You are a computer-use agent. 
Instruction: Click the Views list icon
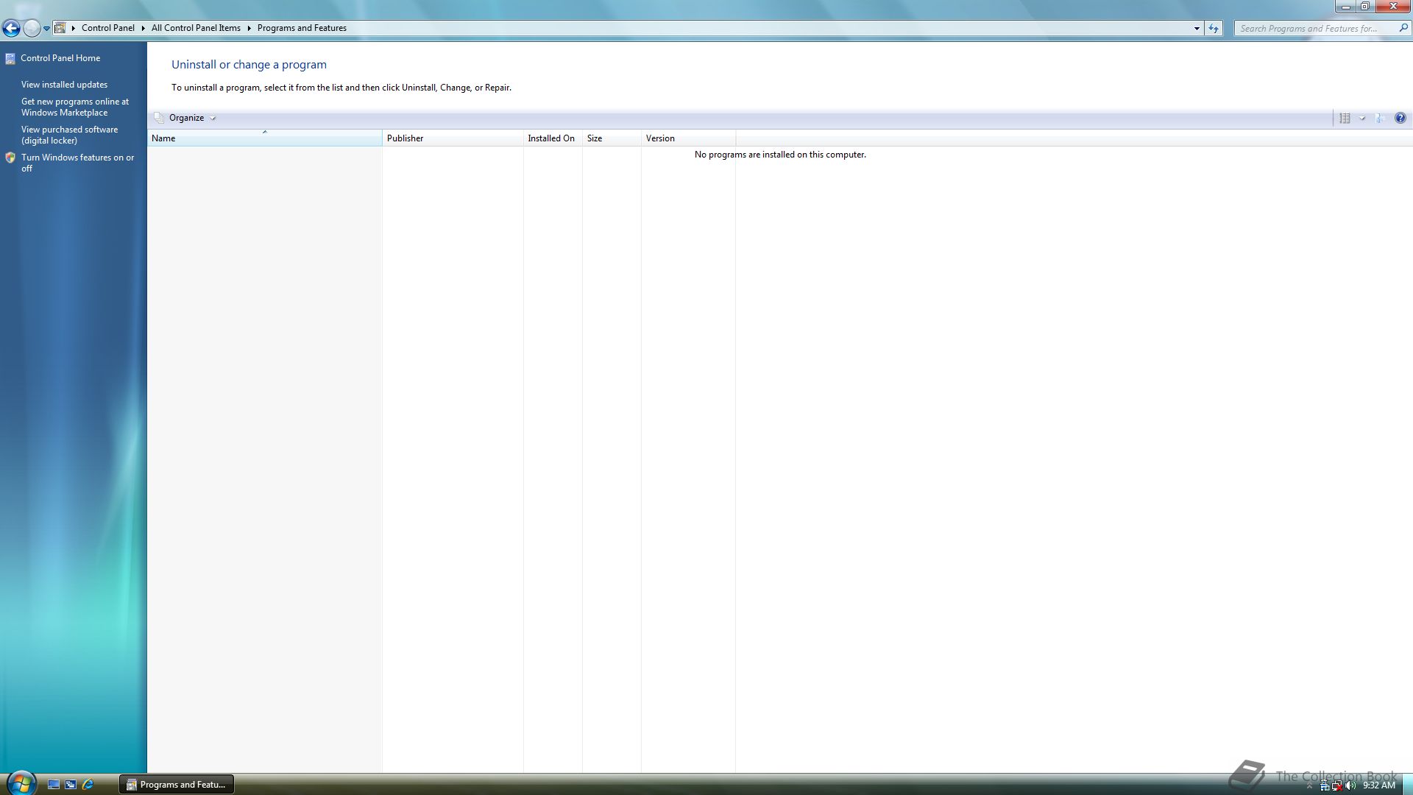[1345, 118]
